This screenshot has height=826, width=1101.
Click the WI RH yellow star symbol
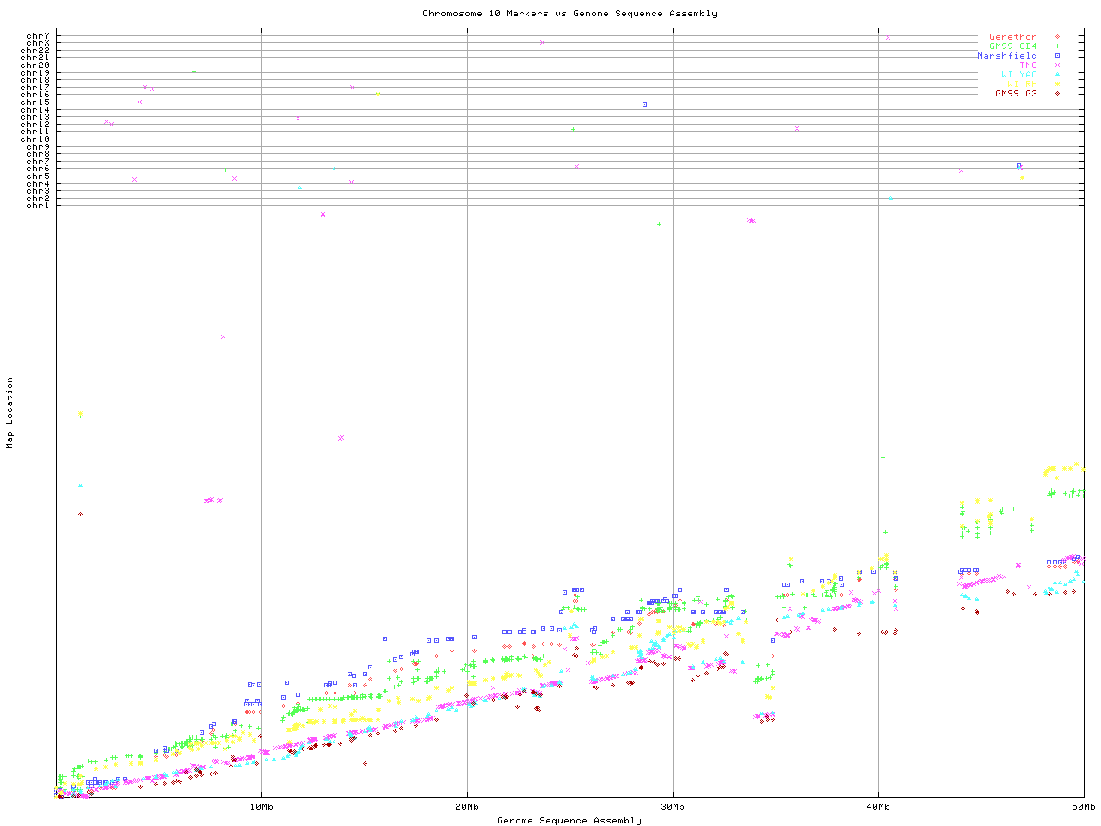(x=1057, y=84)
